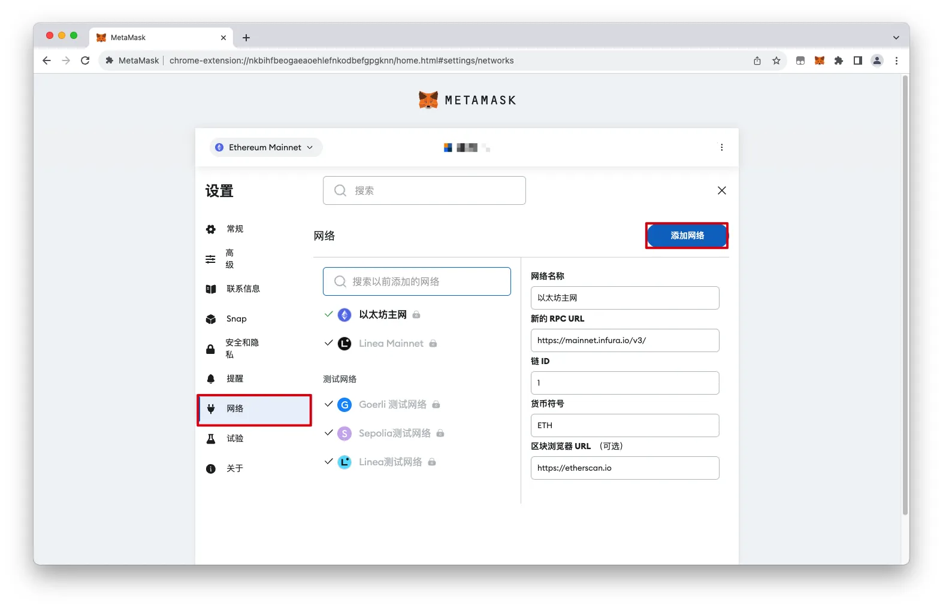Screen dimensions: 943x609
Task: Click the share page icon in address bar
Action: coord(757,60)
